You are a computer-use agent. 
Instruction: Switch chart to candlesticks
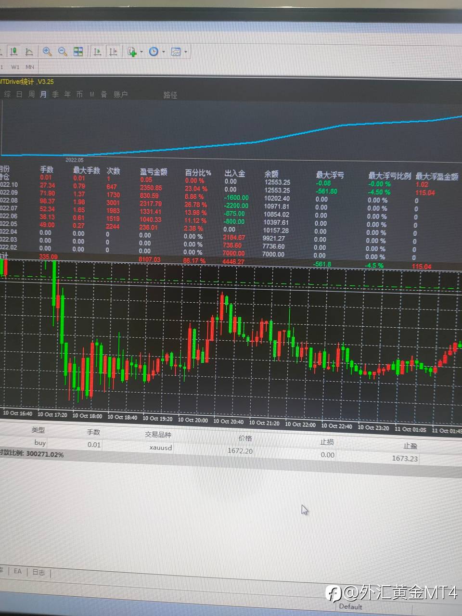tap(14, 51)
